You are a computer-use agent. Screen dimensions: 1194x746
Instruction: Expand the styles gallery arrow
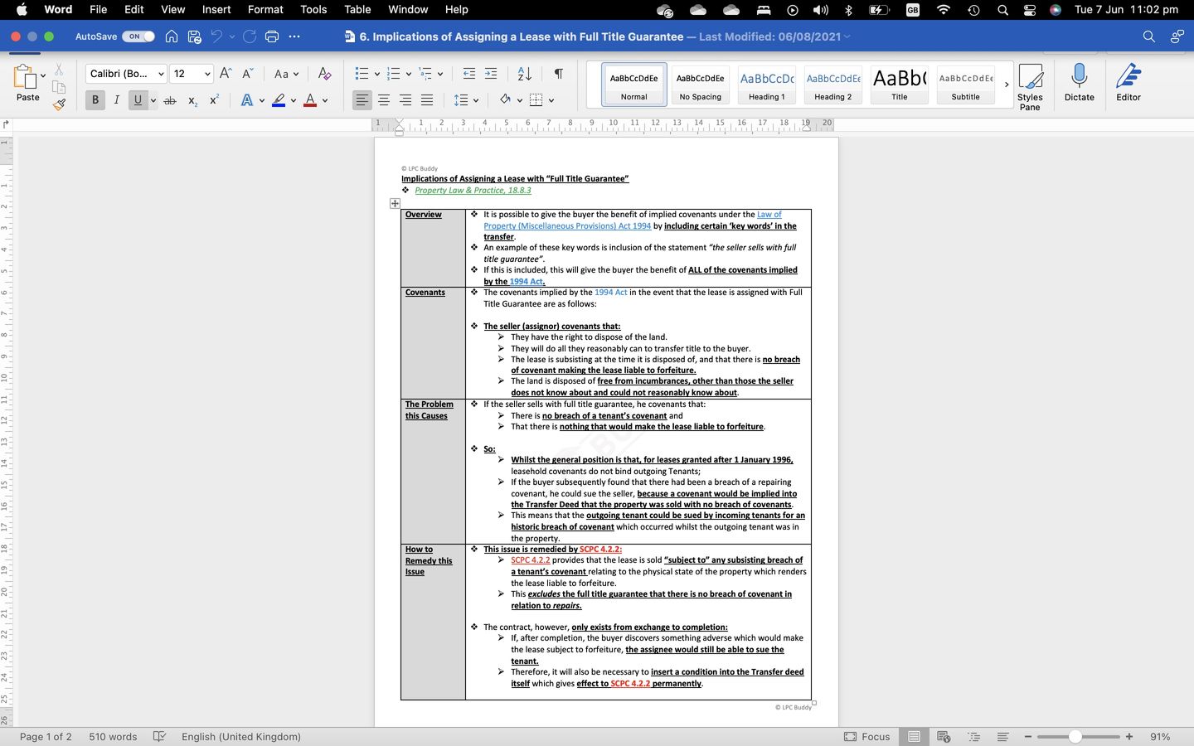point(1007,84)
